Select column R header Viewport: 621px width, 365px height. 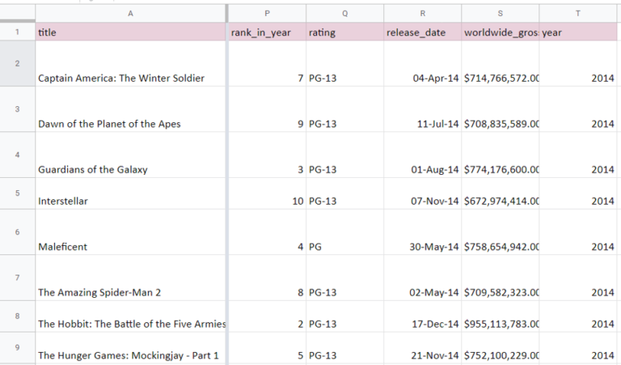423,13
